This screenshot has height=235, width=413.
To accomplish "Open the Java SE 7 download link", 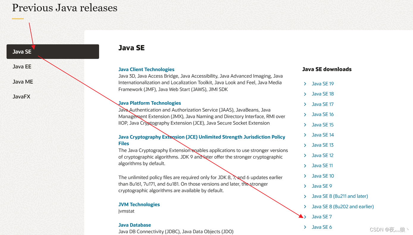I will (x=322, y=217).
